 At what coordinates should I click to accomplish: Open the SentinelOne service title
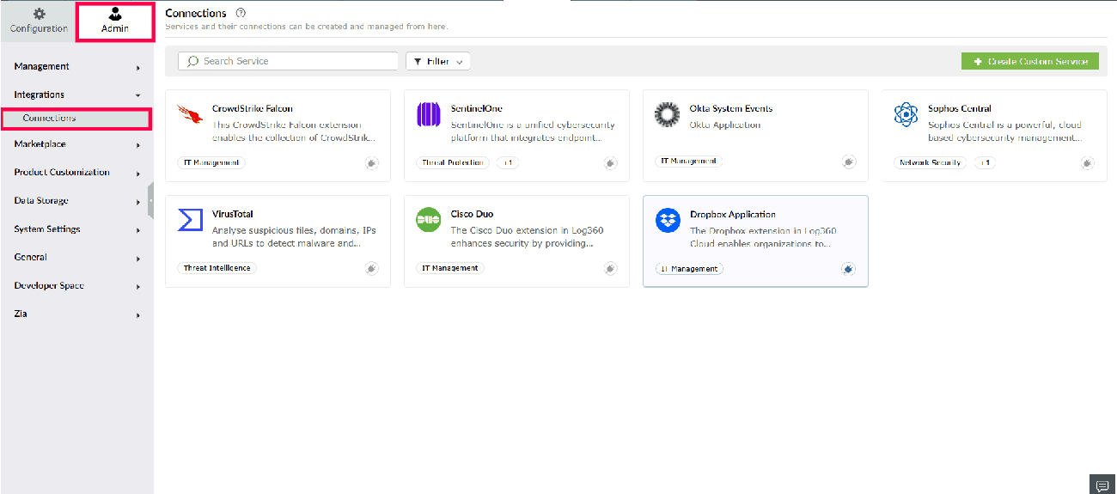(x=477, y=109)
